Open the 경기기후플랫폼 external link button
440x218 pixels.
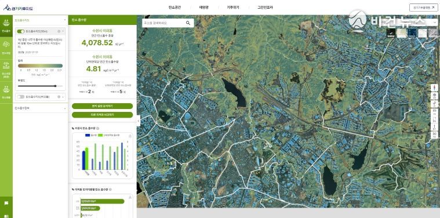click(x=423, y=8)
